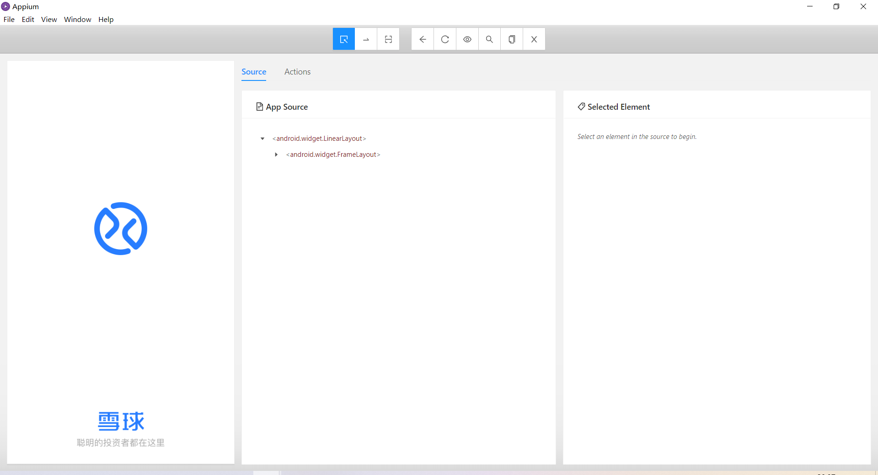
Task: Click the Selected Element tag icon
Action: pyautogui.click(x=581, y=107)
